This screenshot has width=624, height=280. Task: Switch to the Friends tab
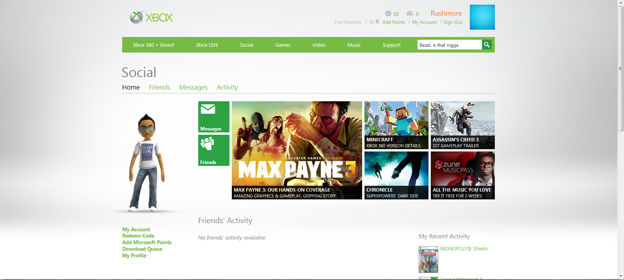pos(159,87)
